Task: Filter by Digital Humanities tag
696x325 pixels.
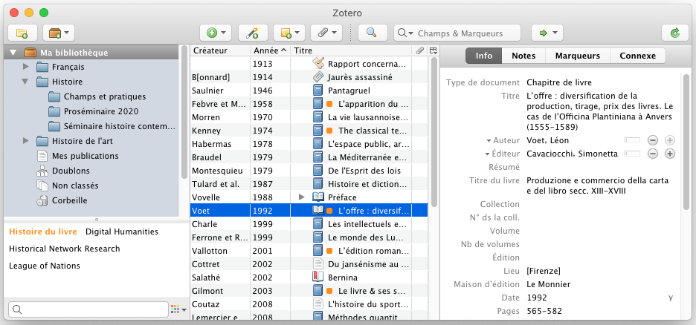Action: click(x=122, y=232)
